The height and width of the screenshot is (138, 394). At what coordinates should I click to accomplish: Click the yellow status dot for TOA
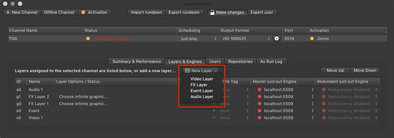coord(88,38)
